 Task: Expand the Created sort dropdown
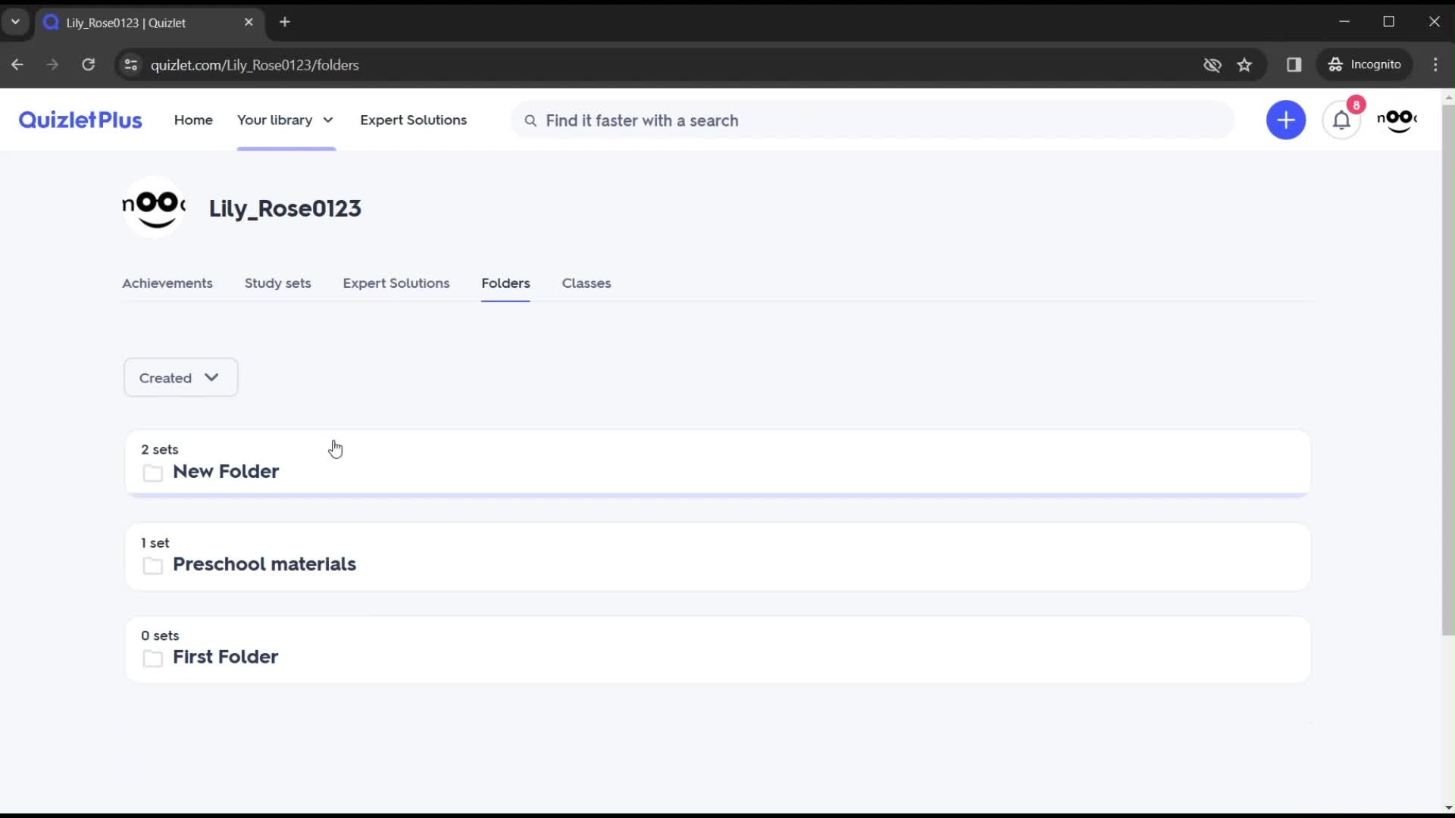click(180, 377)
